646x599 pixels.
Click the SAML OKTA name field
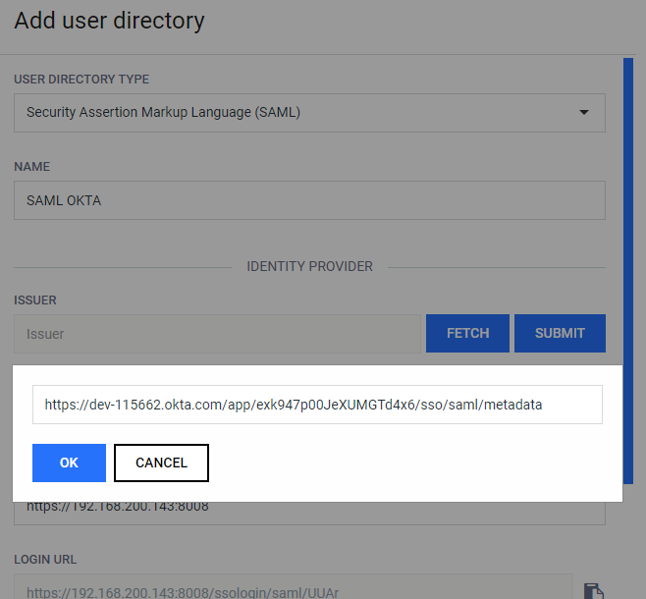309,200
